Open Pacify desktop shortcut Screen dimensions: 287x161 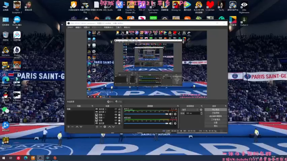(221, 6)
